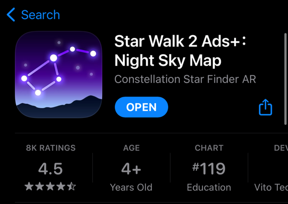Tap the #119 chart rank
This screenshot has height=204, width=288.
tap(209, 168)
